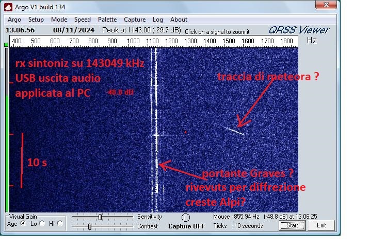Expand the Mode menu
The image size is (386, 249).
pos(59,20)
